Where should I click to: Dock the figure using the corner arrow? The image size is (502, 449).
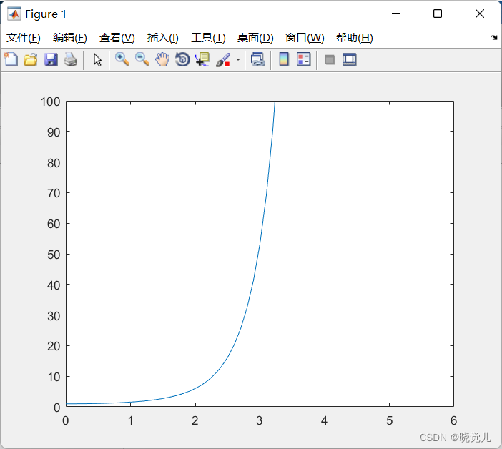pos(494,37)
